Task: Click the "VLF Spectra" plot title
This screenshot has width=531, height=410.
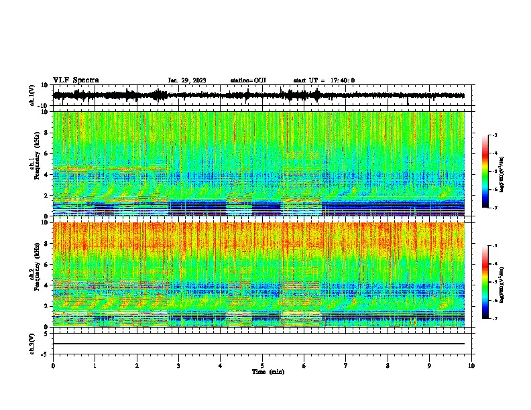Action: click(x=76, y=80)
